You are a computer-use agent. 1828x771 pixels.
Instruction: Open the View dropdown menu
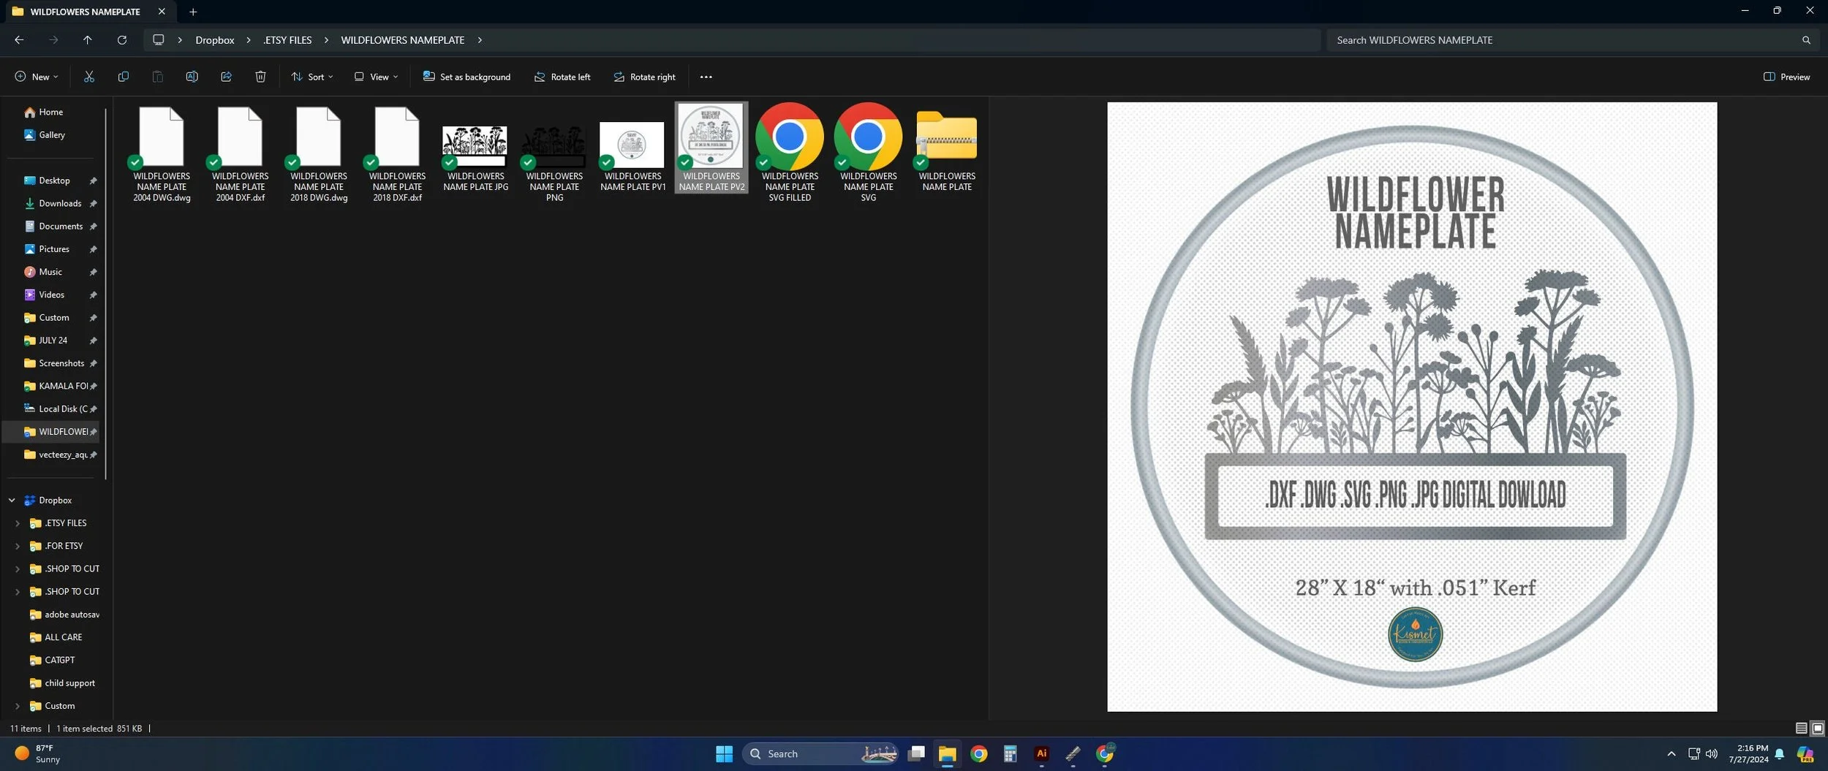click(x=376, y=77)
